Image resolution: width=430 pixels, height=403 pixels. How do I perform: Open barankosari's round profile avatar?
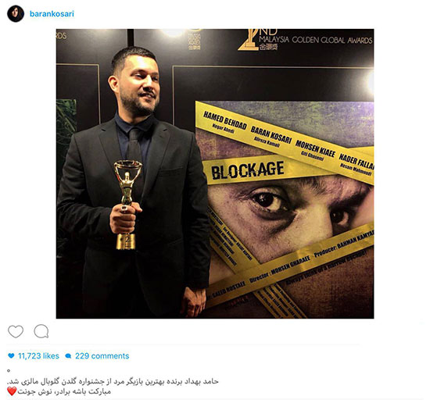(x=16, y=14)
